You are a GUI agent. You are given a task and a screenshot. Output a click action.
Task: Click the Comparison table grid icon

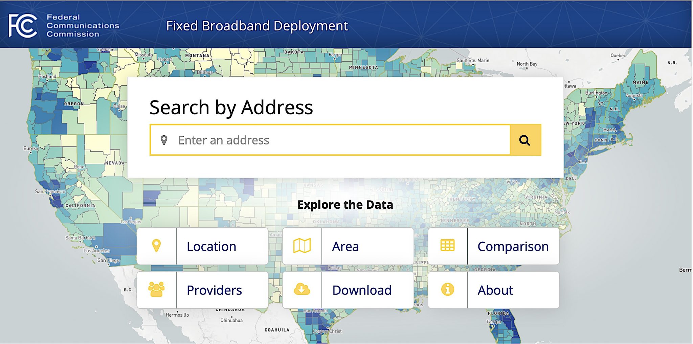tap(447, 246)
